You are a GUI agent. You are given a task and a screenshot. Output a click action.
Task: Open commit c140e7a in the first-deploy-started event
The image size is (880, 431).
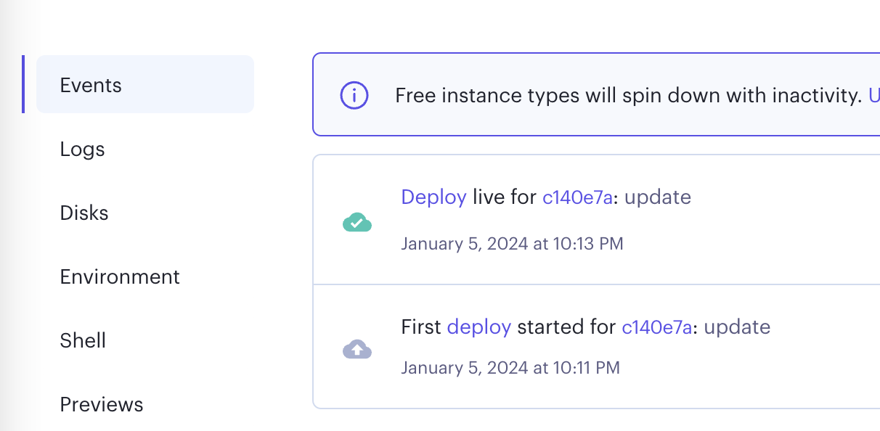pyautogui.click(x=656, y=327)
